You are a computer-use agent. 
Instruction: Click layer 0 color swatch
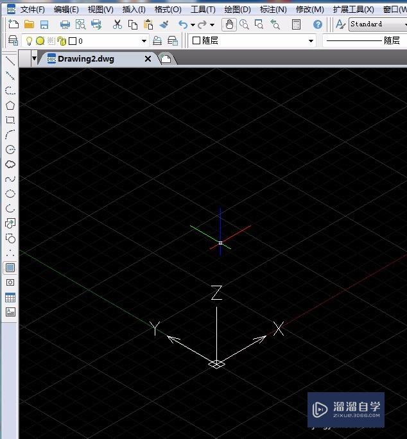(x=73, y=41)
